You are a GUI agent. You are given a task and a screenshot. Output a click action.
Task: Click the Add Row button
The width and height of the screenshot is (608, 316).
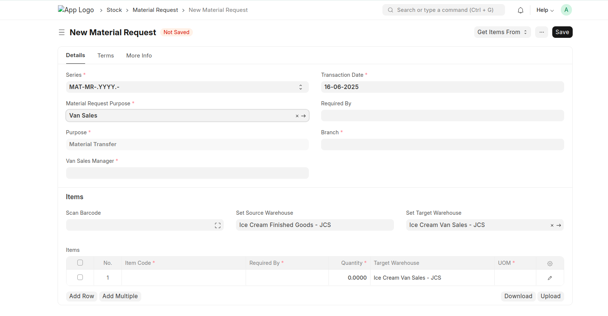coord(81,296)
